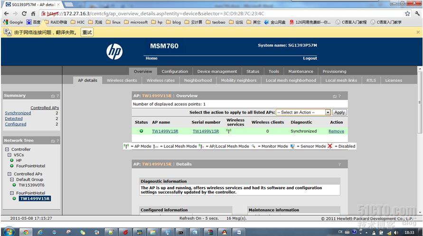Click the Configured summary link
The width and height of the screenshot is (423, 236).
(15, 124)
